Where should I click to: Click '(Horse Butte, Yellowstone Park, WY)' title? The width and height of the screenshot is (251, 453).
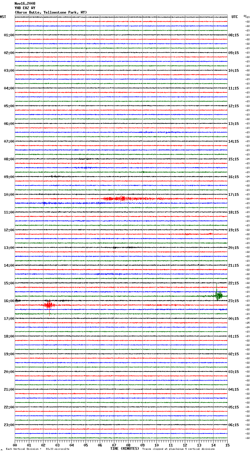pyautogui.click(x=50, y=12)
